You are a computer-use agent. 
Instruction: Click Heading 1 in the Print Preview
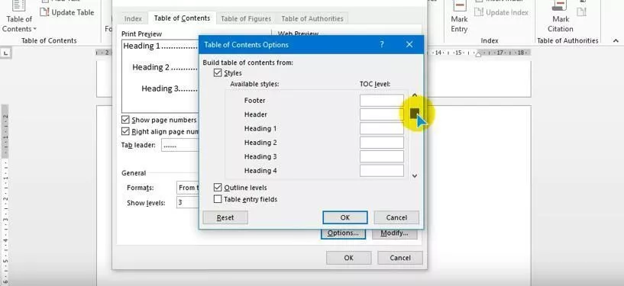(x=141, y=46)
